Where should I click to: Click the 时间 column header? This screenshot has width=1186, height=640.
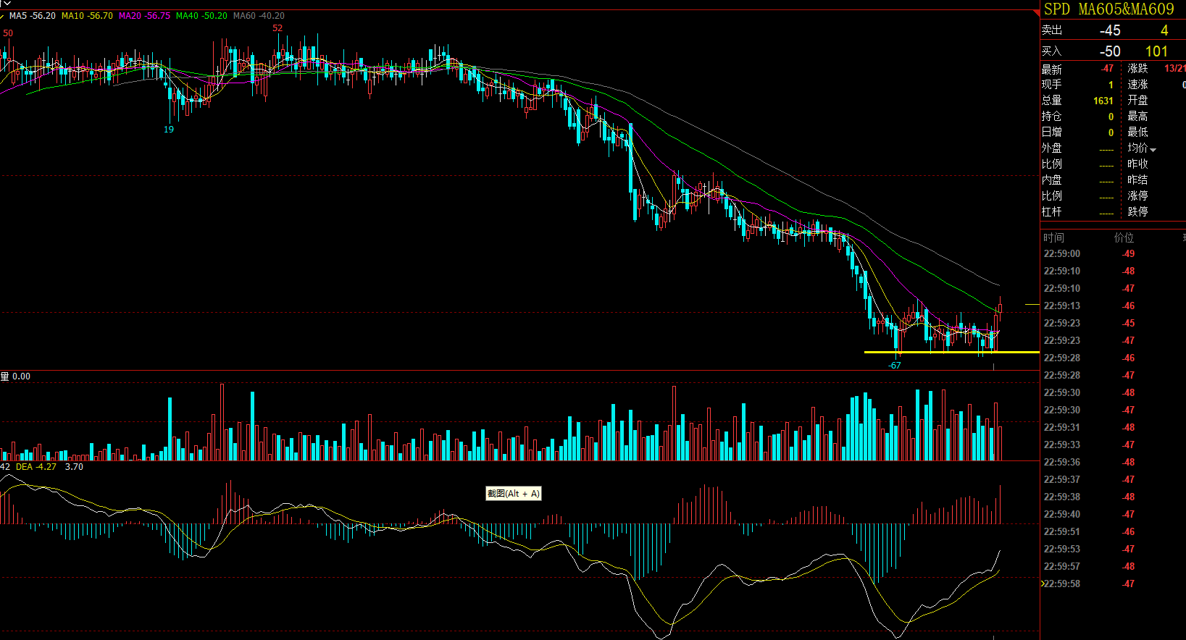(1053, 237)
